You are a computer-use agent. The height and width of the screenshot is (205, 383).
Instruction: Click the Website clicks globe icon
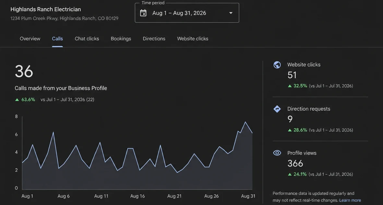[277, 65]
